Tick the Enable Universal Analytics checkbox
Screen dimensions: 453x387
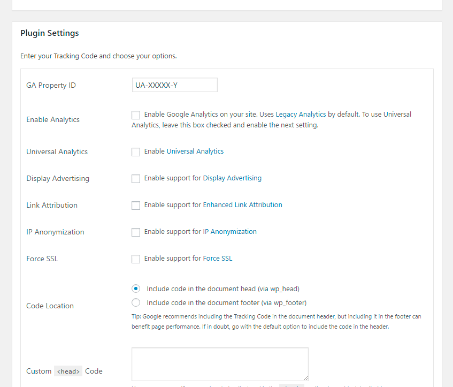click(x=136, y=151)
